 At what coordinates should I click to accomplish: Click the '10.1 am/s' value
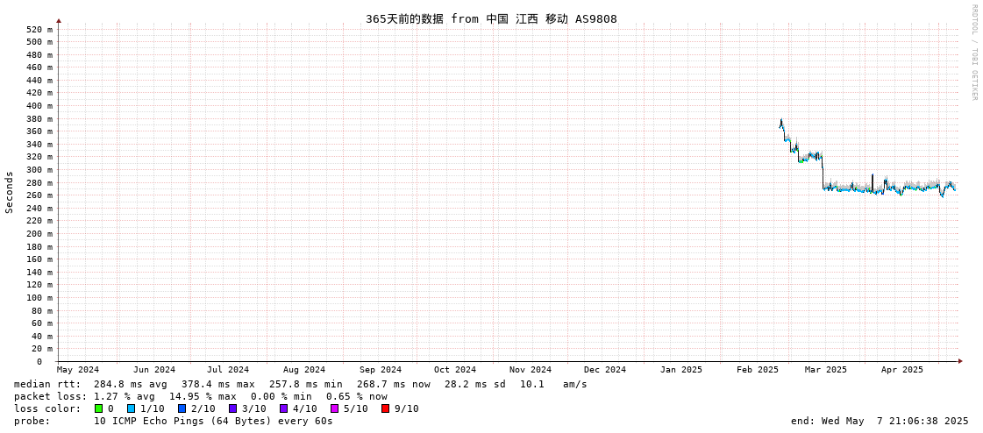553,384
